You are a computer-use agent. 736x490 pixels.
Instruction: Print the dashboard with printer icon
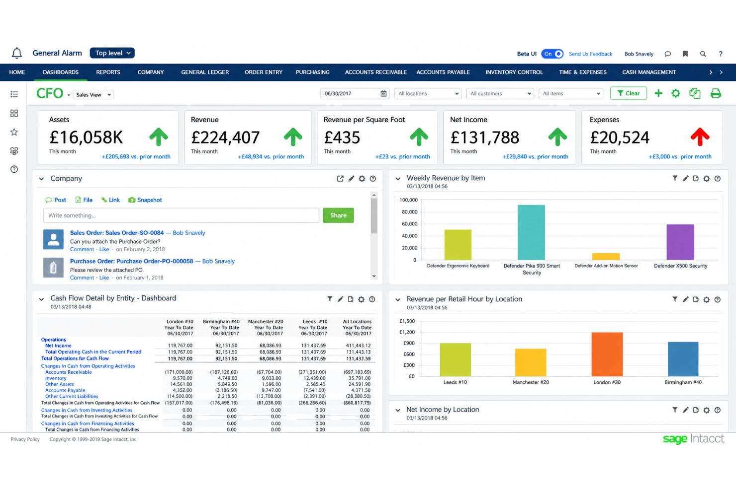716,93
